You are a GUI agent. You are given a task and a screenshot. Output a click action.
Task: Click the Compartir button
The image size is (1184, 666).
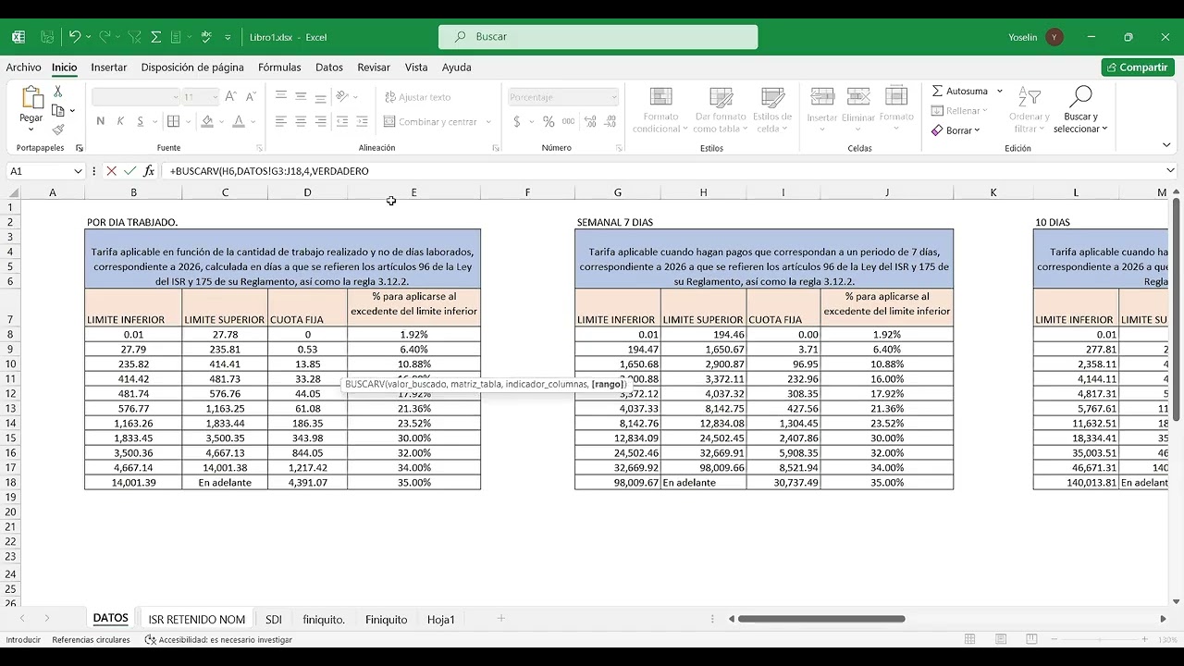point(1138,68)
